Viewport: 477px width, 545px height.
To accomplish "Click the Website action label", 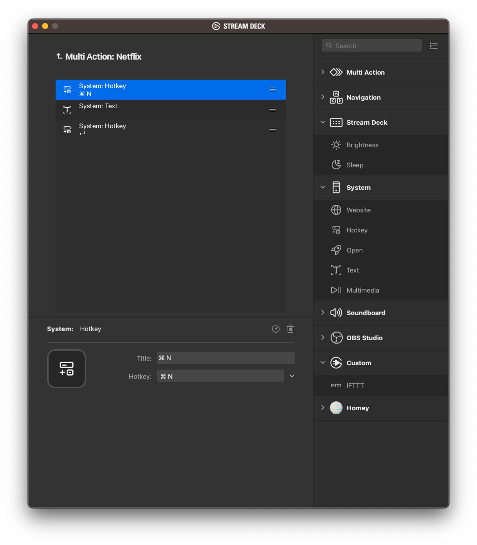I will click(358, 210).
